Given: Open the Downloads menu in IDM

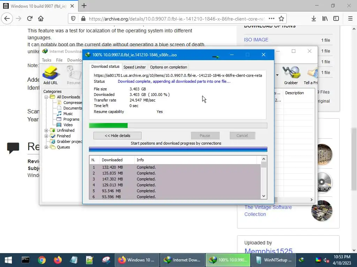Looking at the screenshot, I should click(75, 60).
